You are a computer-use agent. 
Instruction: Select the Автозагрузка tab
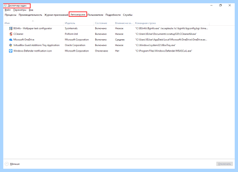78,15
